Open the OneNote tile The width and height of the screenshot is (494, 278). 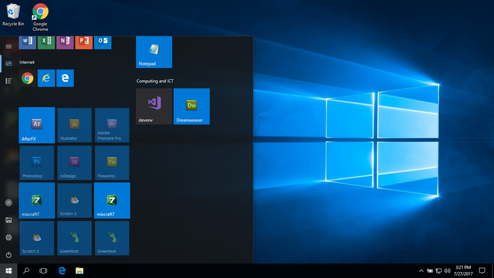pos(65,43)
